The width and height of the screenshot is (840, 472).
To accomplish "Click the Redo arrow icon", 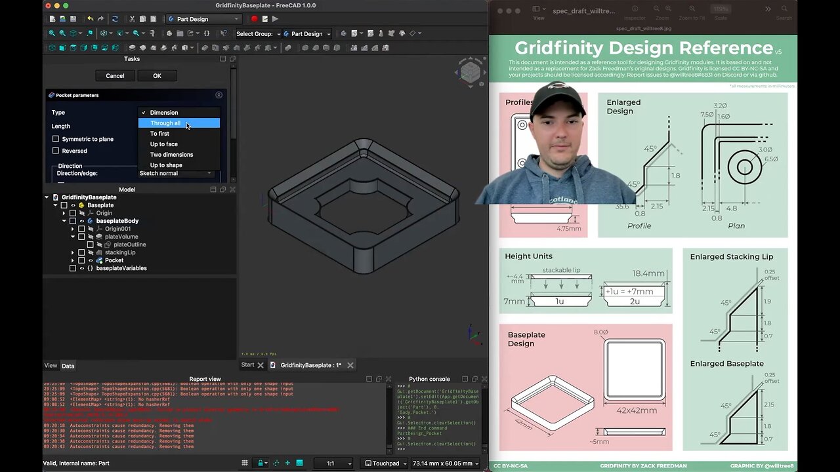I will coord(100,19).
